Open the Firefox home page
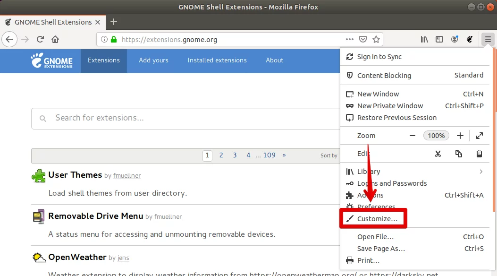This screenshot has height=276, width=497. click(x=55, y=39)
